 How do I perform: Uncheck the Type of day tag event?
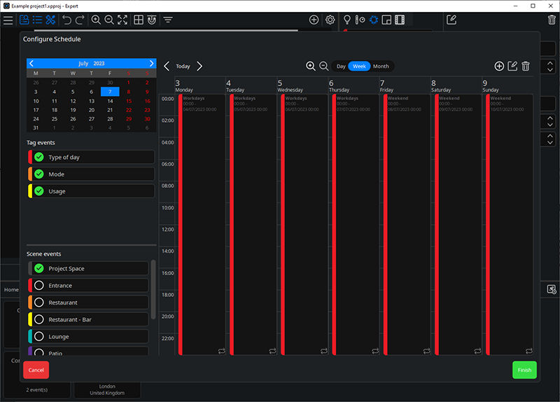39,157
